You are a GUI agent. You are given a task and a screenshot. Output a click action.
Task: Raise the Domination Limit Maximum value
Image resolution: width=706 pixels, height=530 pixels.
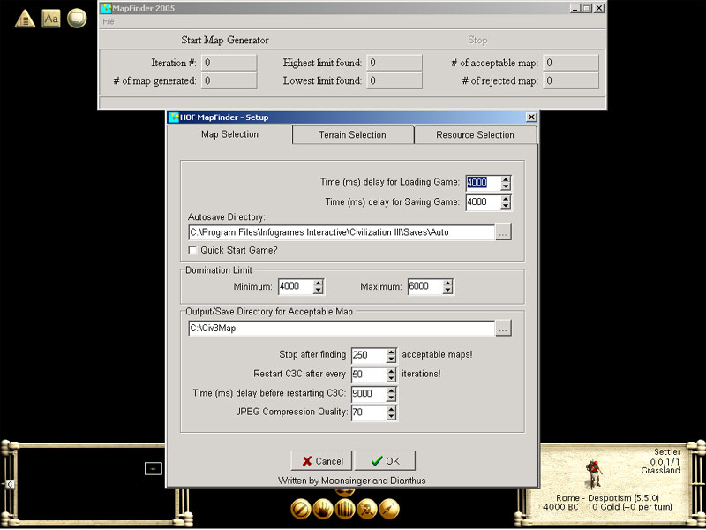pos(447,283)
